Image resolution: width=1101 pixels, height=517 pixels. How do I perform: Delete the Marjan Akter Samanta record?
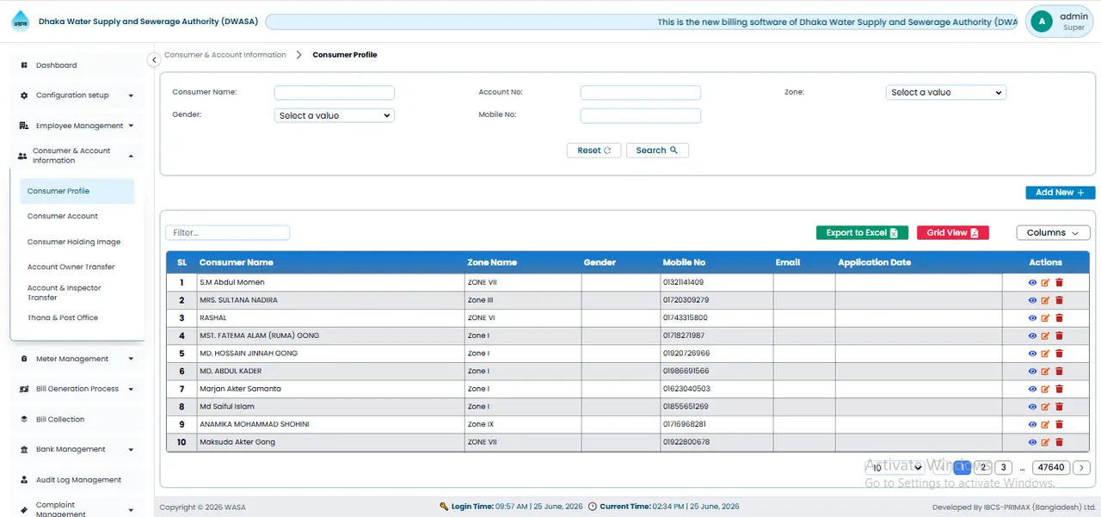coord(1059,389)
